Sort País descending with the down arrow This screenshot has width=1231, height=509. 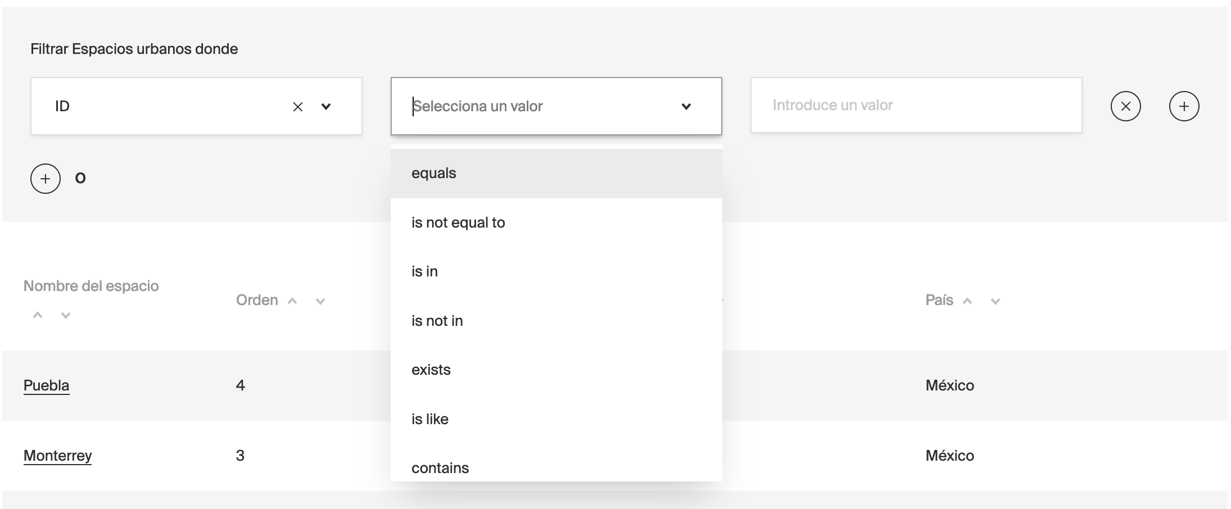click(995, 301)
